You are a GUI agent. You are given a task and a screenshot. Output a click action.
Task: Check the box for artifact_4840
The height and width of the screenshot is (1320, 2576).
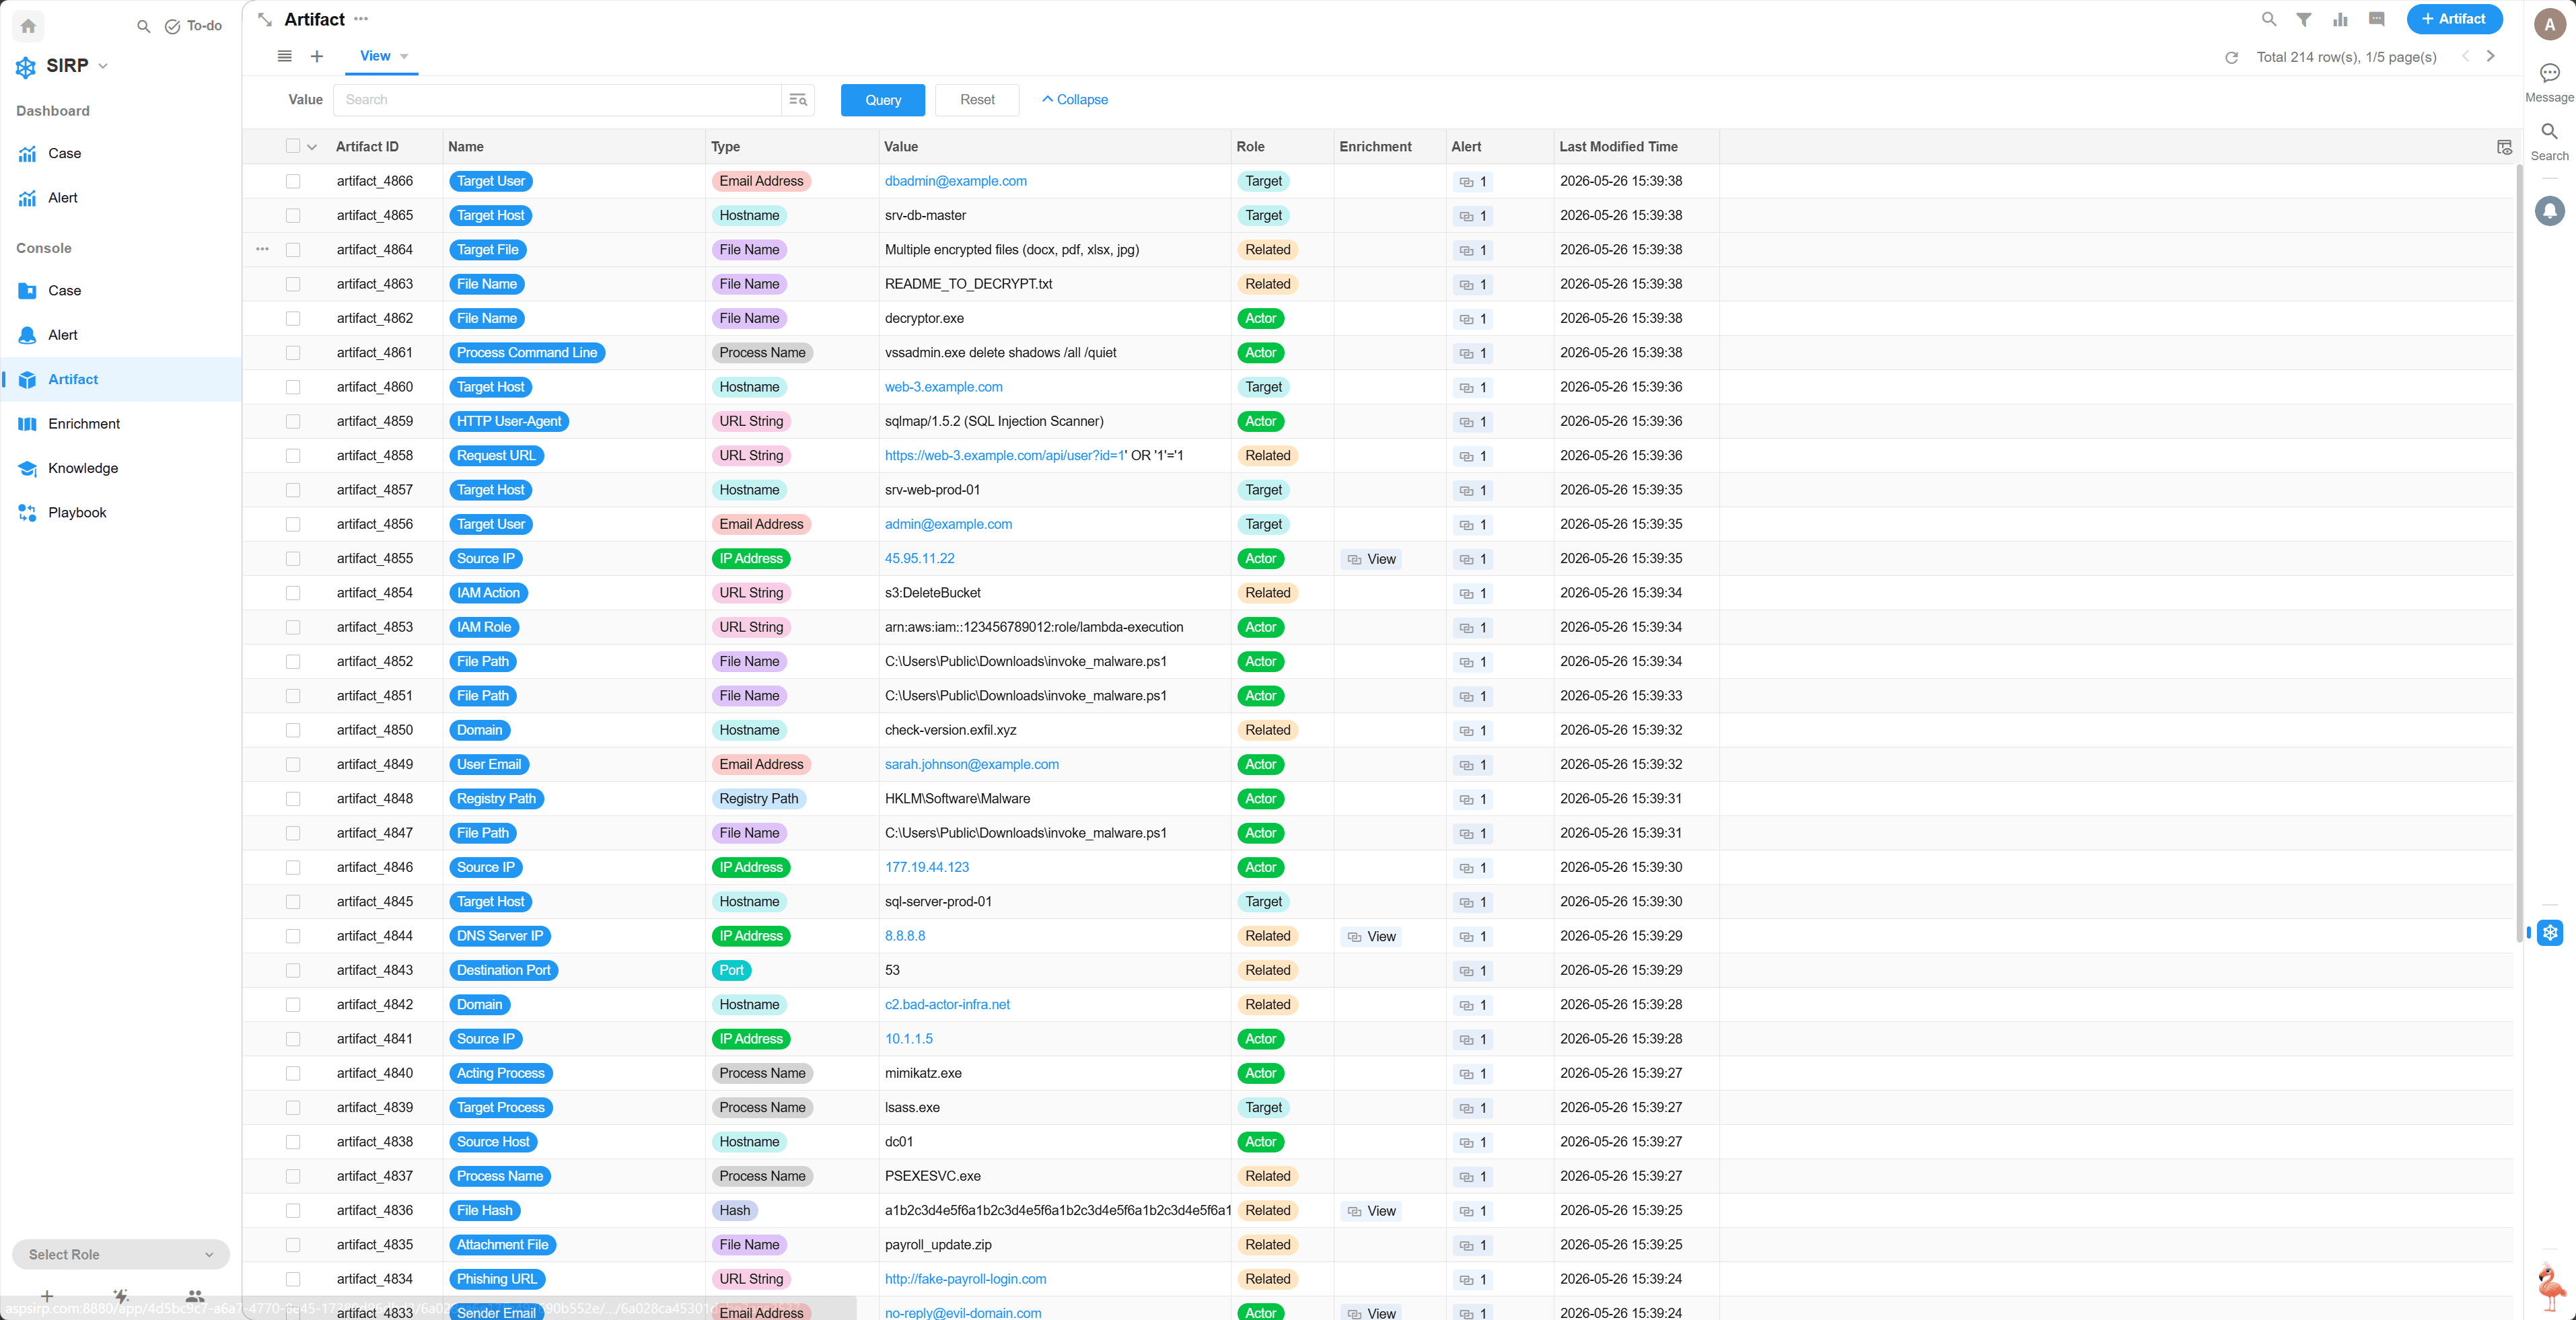click(293, 1073)
